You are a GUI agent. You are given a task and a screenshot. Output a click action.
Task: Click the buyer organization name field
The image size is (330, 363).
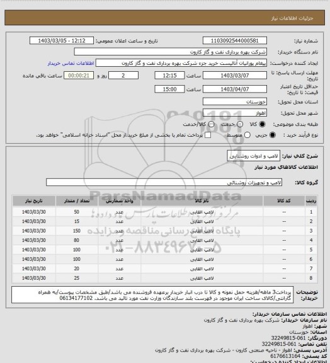170,52
